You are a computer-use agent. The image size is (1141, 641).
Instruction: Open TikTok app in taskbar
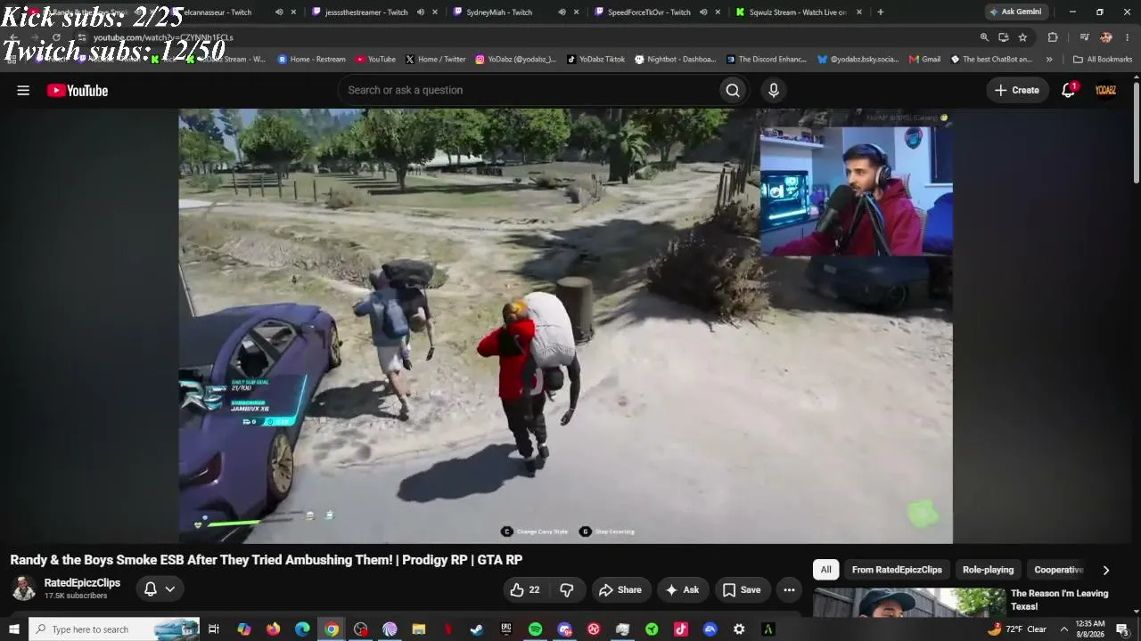pos(681,629)
